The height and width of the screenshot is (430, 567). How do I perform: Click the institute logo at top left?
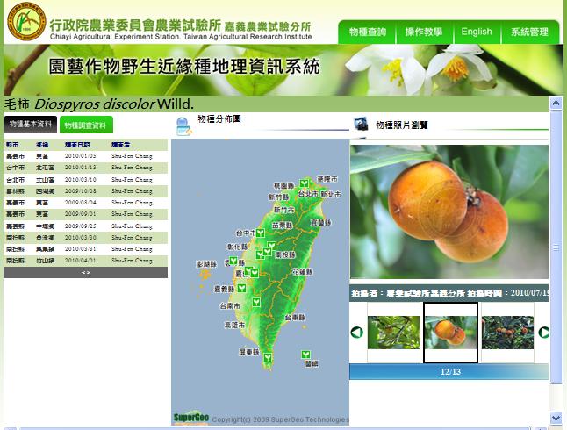coord(25,22)
